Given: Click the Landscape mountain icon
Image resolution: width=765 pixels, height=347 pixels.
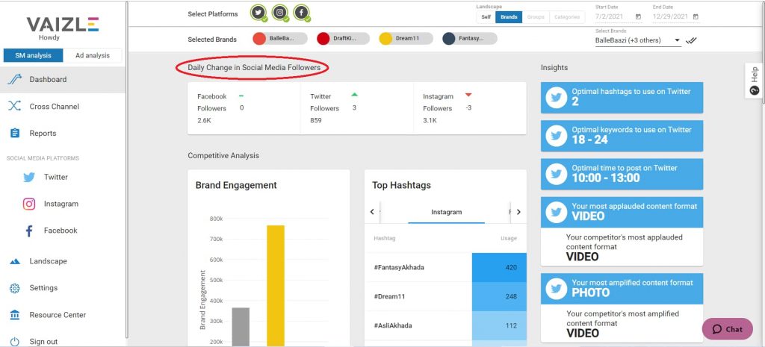Looking at the screenshot, I should (15, 261).
